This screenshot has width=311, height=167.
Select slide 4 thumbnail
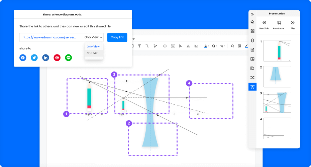277,128
